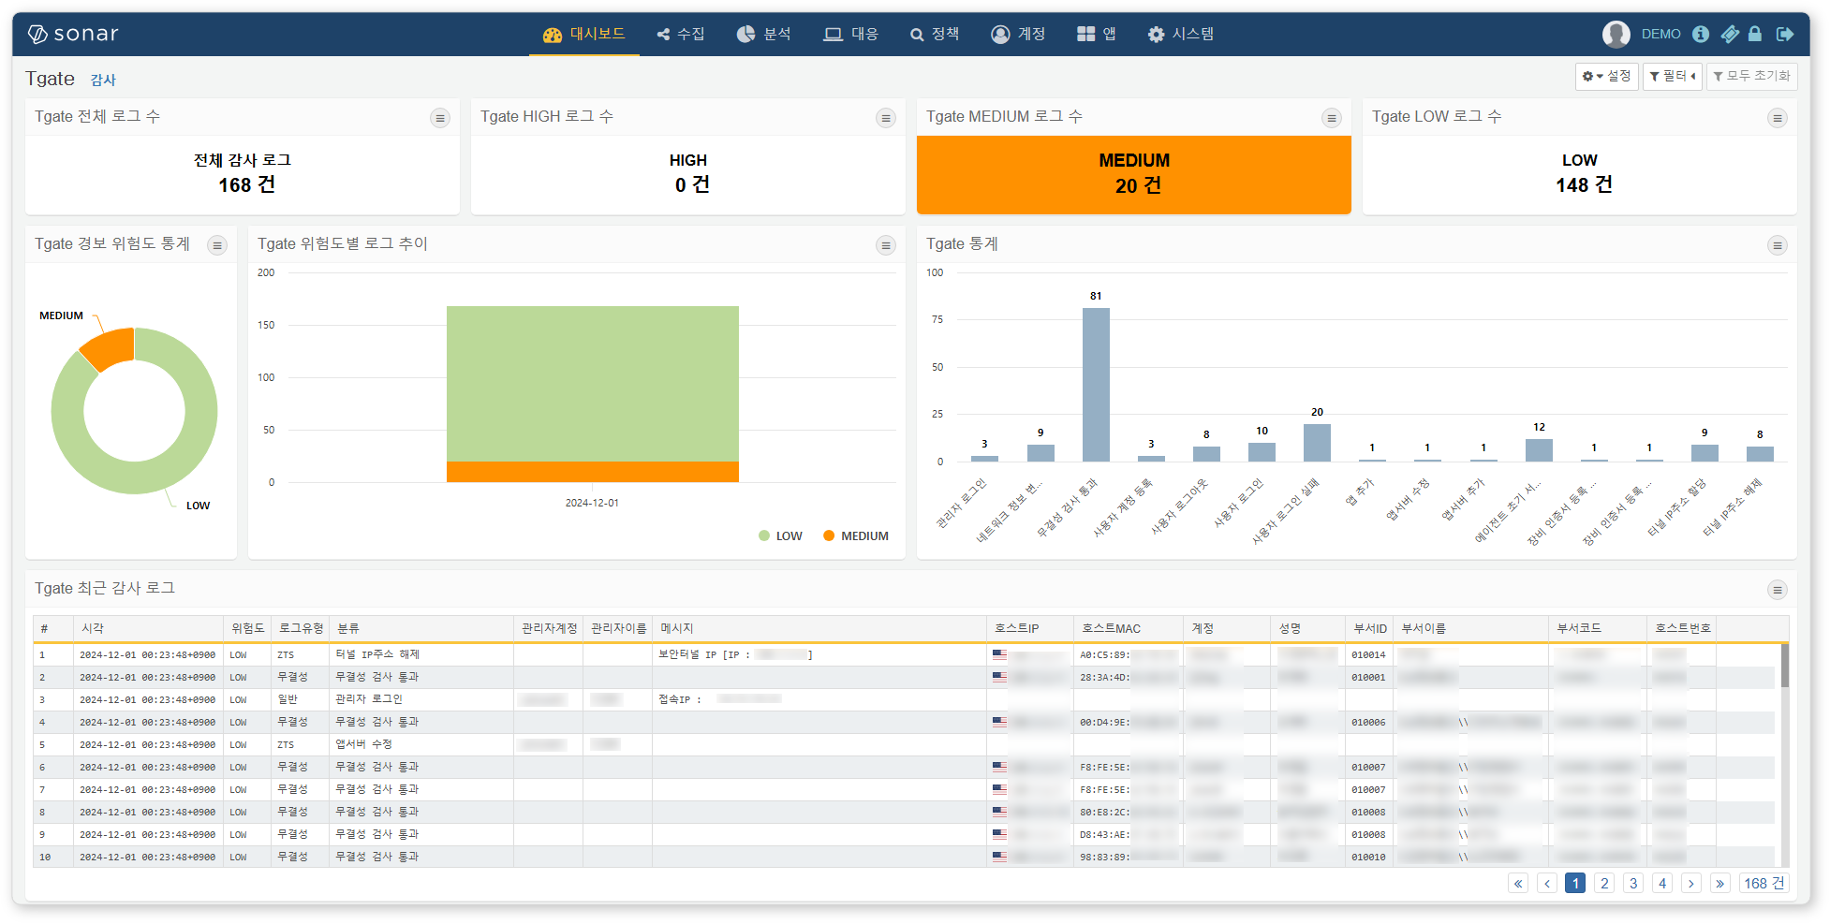The height and width of the screenshot is (924, 1830).
Task: Toggle LOW legend in trend chart
Action: tap(780, 536)
